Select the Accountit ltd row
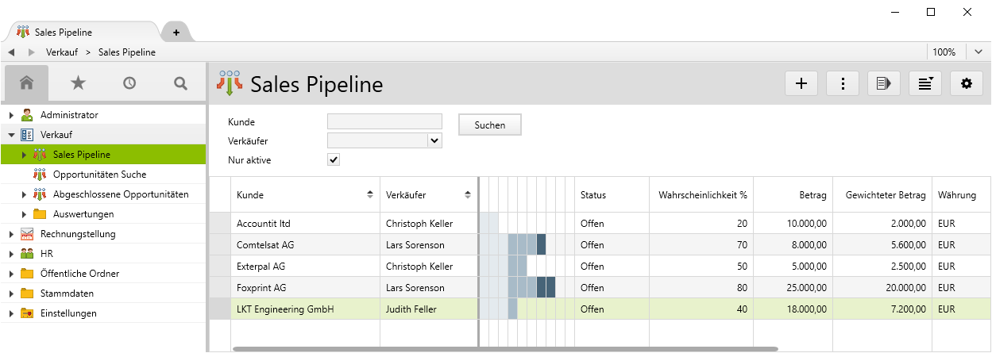992x353 pixels. [600, 223]
